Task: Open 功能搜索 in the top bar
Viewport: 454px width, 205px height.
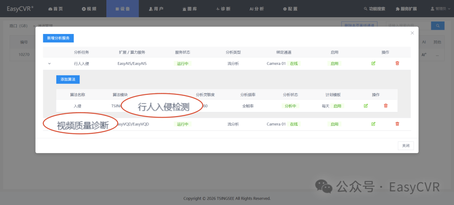Action: pyautogui.click(x=375, y=9)
